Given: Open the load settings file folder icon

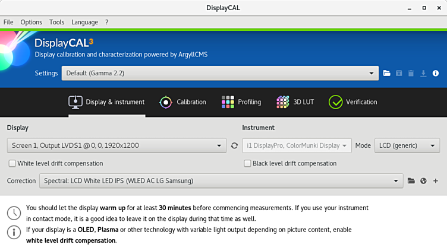Looking at the screenshot, I should pyautogui.click(x=387, y=74).
